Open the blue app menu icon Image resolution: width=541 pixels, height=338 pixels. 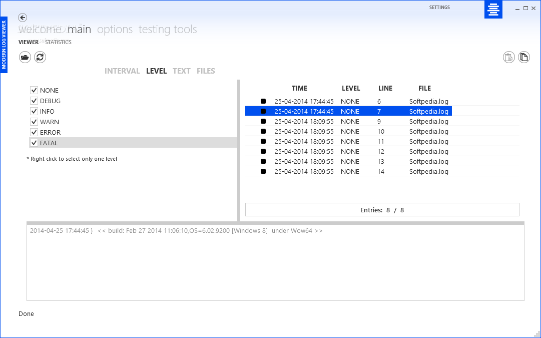coord(493,10)
